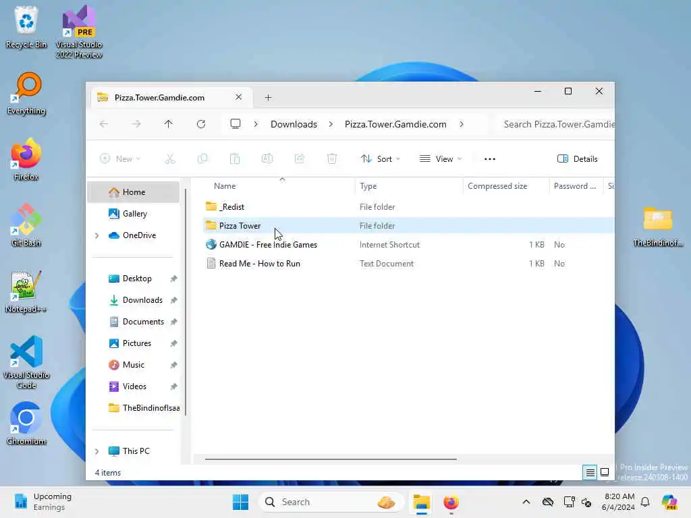The image size is (691, 518).
Task: Expand This PC in navigation pane
Action: [97, 451]
